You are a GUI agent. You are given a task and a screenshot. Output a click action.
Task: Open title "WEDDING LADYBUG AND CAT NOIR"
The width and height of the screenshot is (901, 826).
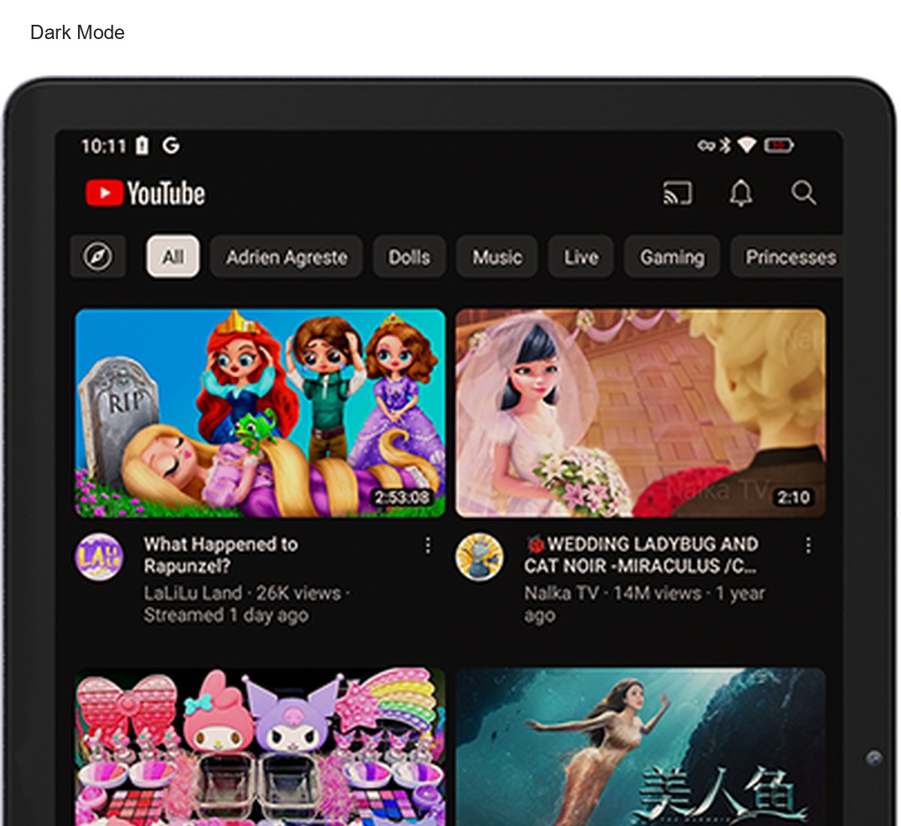coord(641,555)
